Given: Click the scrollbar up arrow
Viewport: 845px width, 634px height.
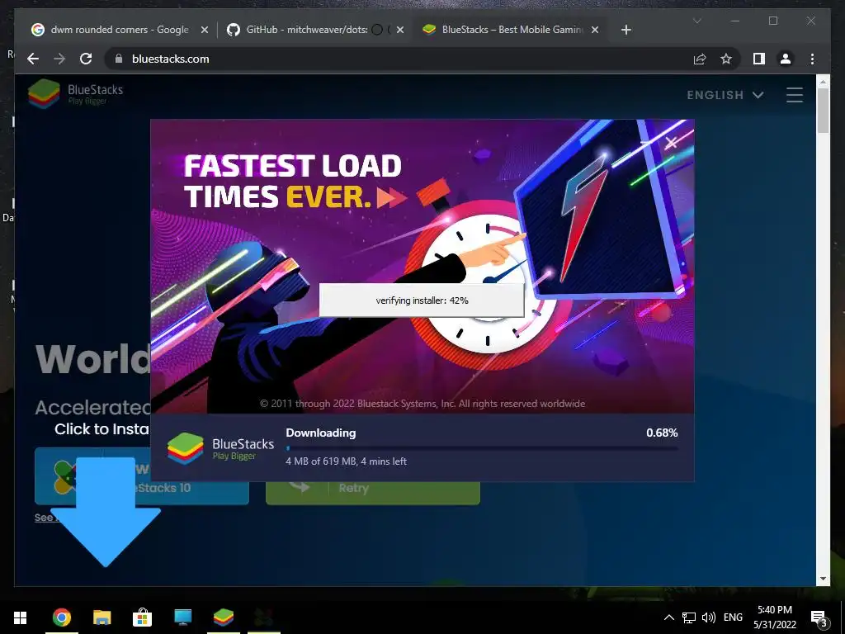Looking at the screenshot, I should click(823, 82).
